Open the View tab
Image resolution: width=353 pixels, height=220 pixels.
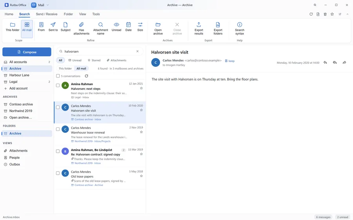point(82,14)
